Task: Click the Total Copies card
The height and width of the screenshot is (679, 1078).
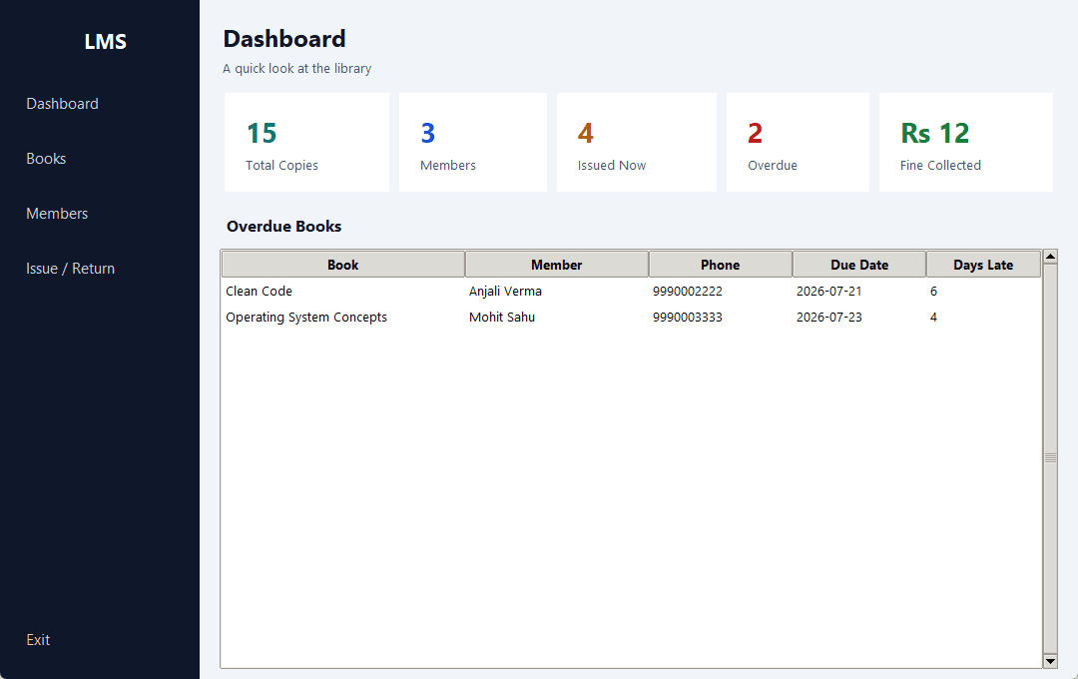Action: pyautogui.click(x=306, y=143)
